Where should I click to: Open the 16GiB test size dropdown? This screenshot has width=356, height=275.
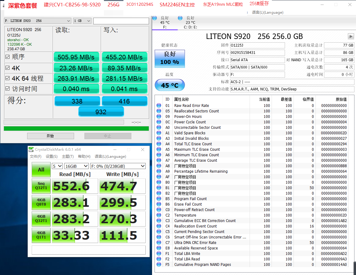pyautogui.click(x=77, y=166)
